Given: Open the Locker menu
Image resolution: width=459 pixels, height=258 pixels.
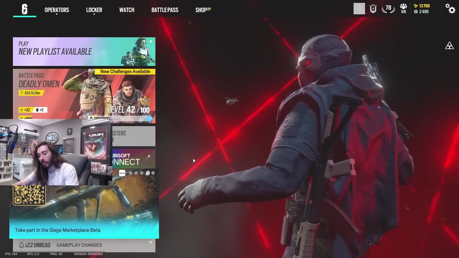Looking at the screenshot, I should [x=94, y=10].
